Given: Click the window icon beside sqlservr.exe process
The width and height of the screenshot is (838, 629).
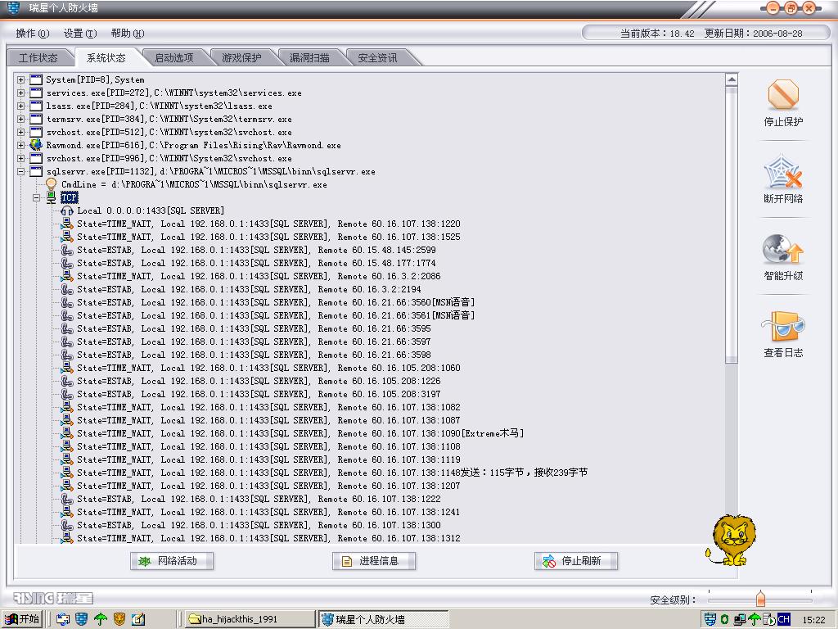Looking at the screenshot, I should click(36, 171).
